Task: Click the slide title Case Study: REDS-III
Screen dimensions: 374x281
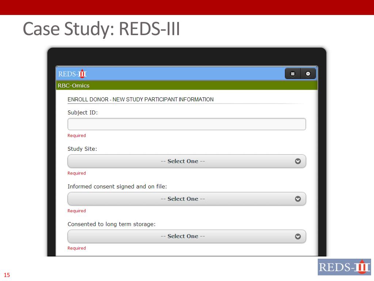Action: point(102,29)
